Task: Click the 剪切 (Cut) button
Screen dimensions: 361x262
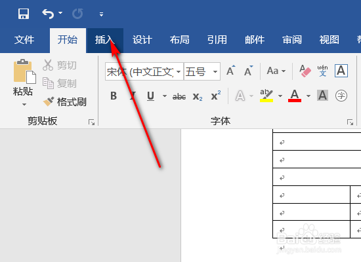Action: pyautogui.click(x=60, y=65)
